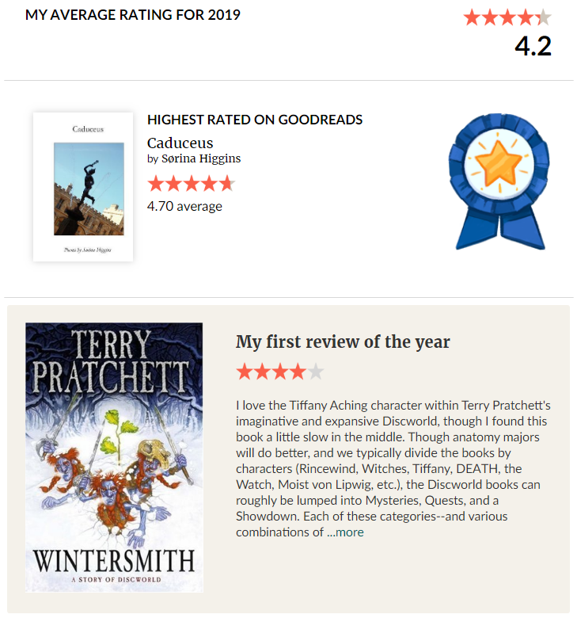Click the blue ribbon award badge
The width and height of the screenshot is (577, 618).
pyautogui.click(x=498, y=181)
